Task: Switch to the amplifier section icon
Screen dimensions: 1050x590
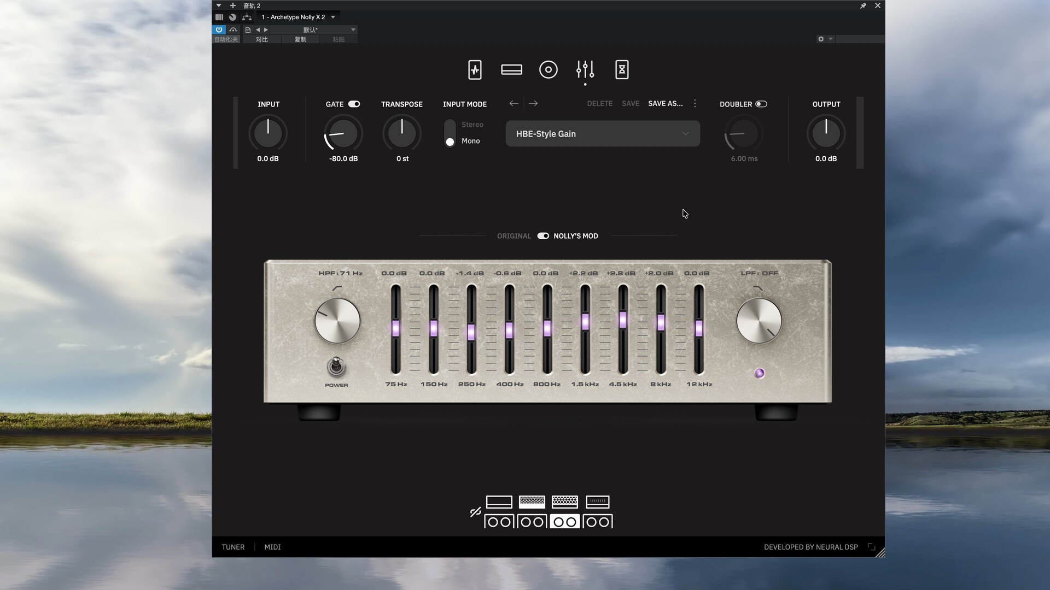Action: 511,70
